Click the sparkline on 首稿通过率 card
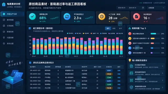 pos(54,18)
